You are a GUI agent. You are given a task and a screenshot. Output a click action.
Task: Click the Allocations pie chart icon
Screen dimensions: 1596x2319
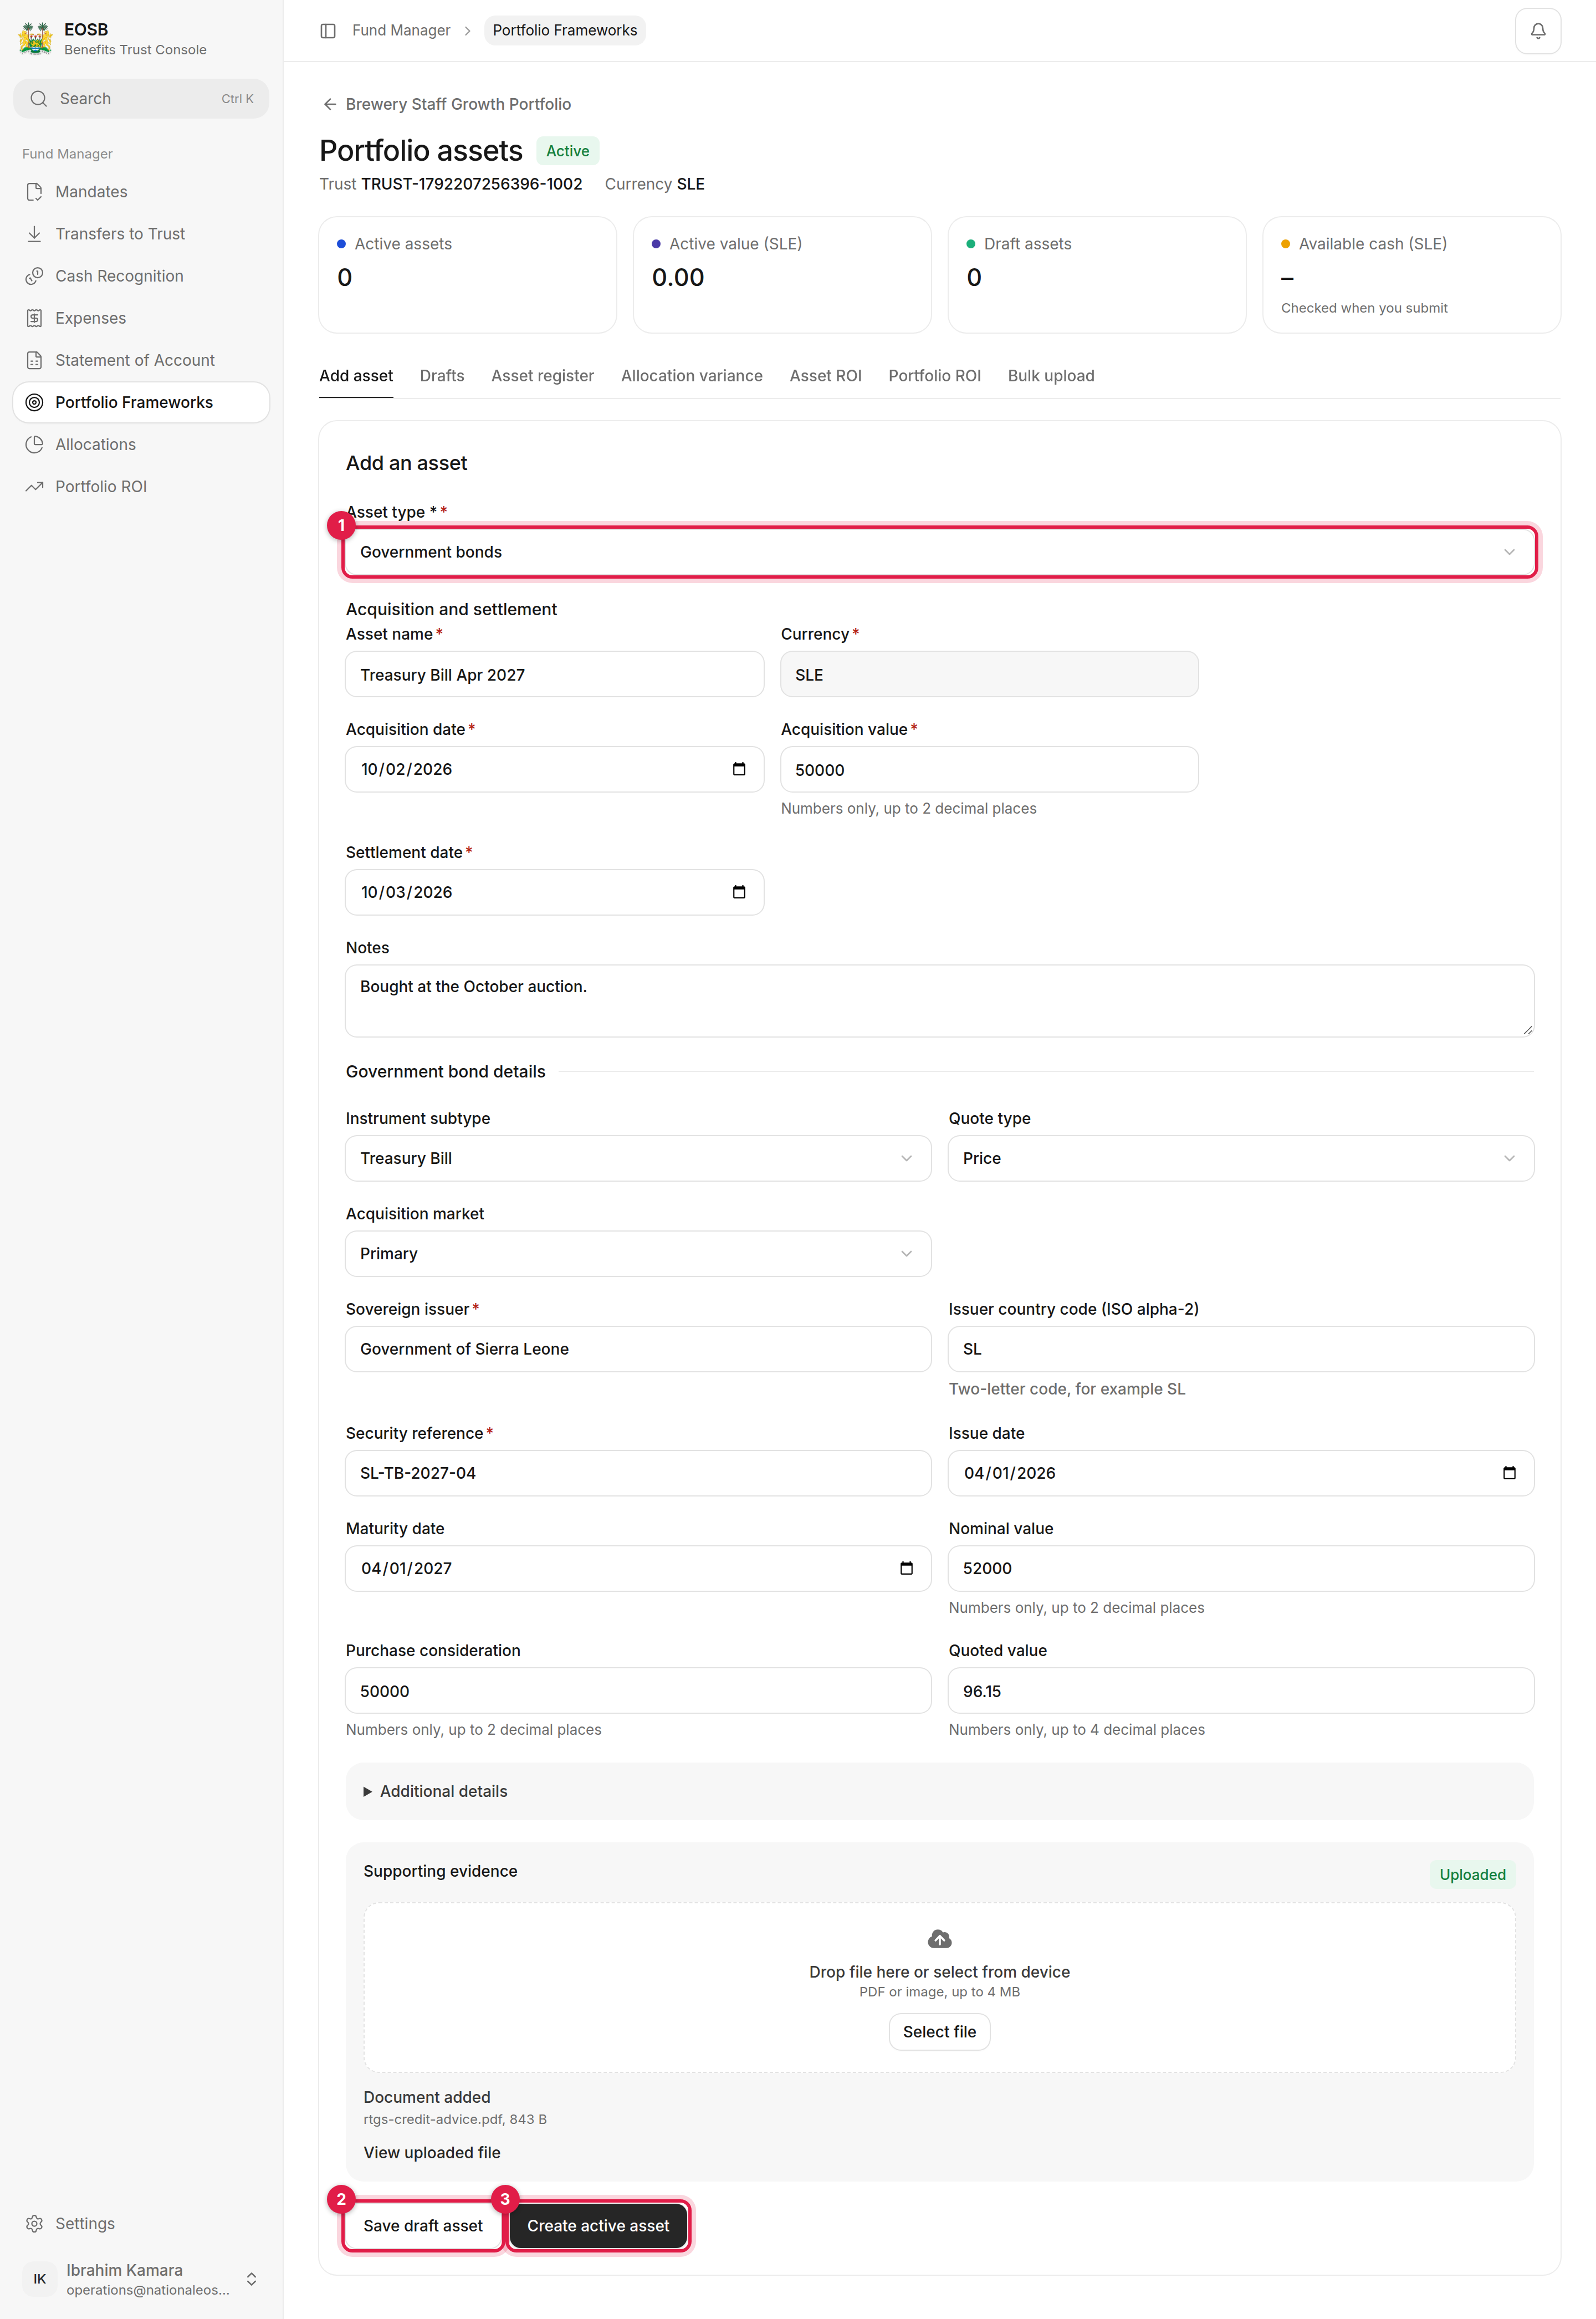34,444
